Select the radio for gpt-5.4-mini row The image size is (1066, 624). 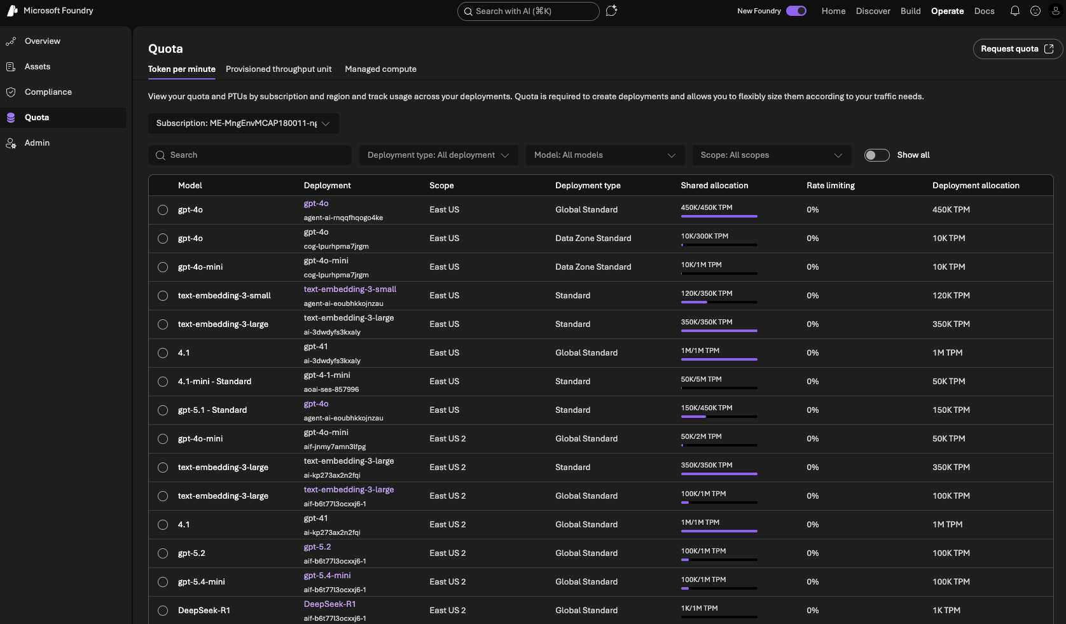(x=163, y=582)
